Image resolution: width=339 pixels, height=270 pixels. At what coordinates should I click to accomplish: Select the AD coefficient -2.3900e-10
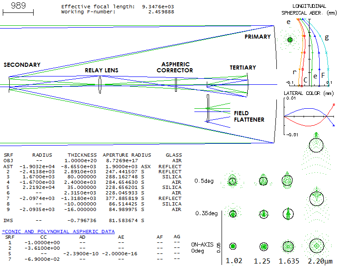81,254
